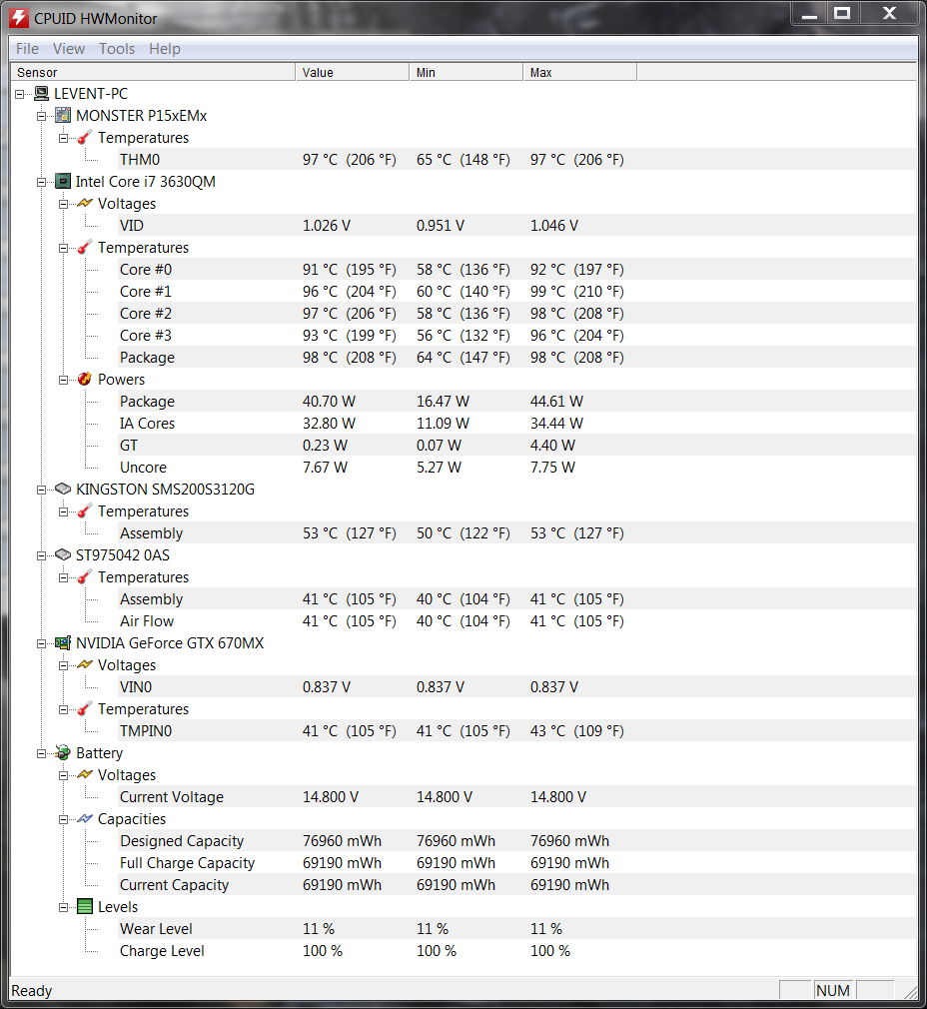Open the File menu
927x1009 pixels.
(x=27, y=49)
